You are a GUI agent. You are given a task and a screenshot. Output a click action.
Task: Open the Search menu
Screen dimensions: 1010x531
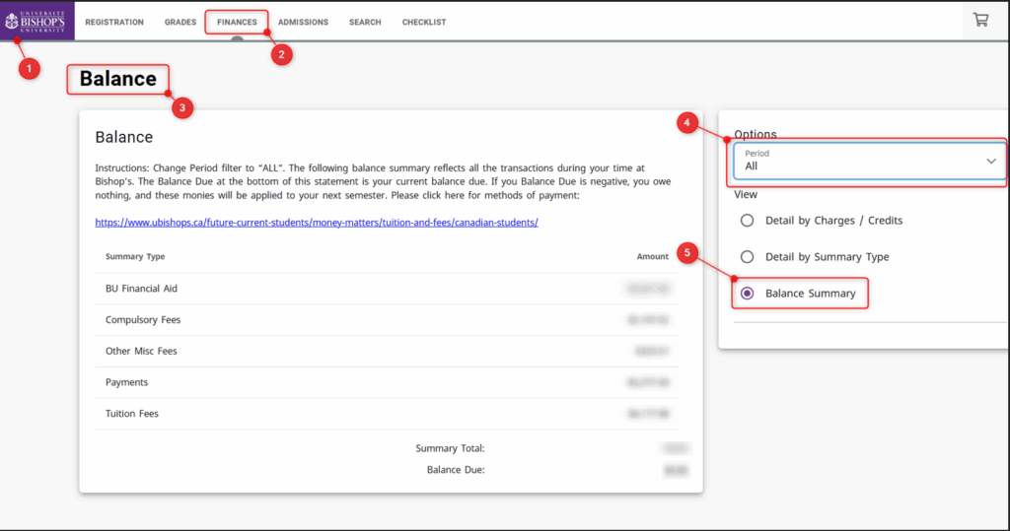[365, 22]
